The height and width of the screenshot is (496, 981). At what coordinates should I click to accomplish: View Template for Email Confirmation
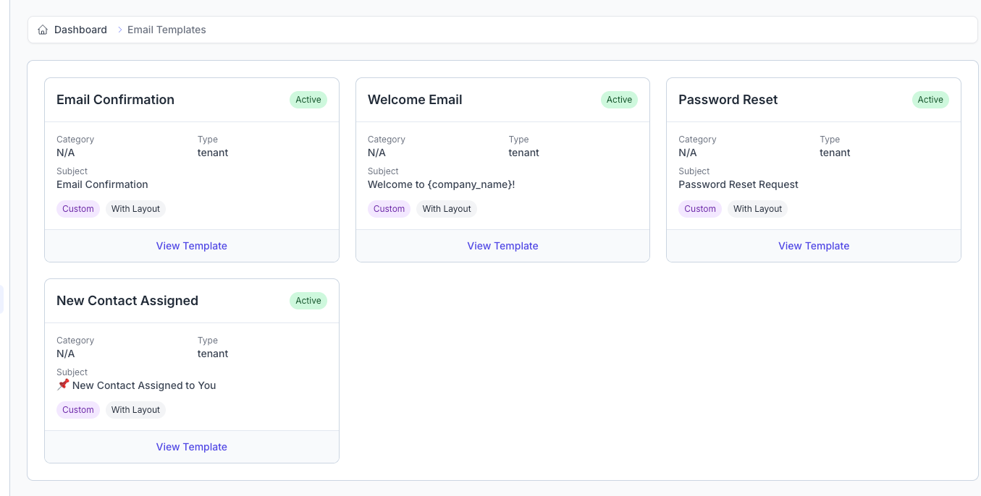click(x=191, y=246)
